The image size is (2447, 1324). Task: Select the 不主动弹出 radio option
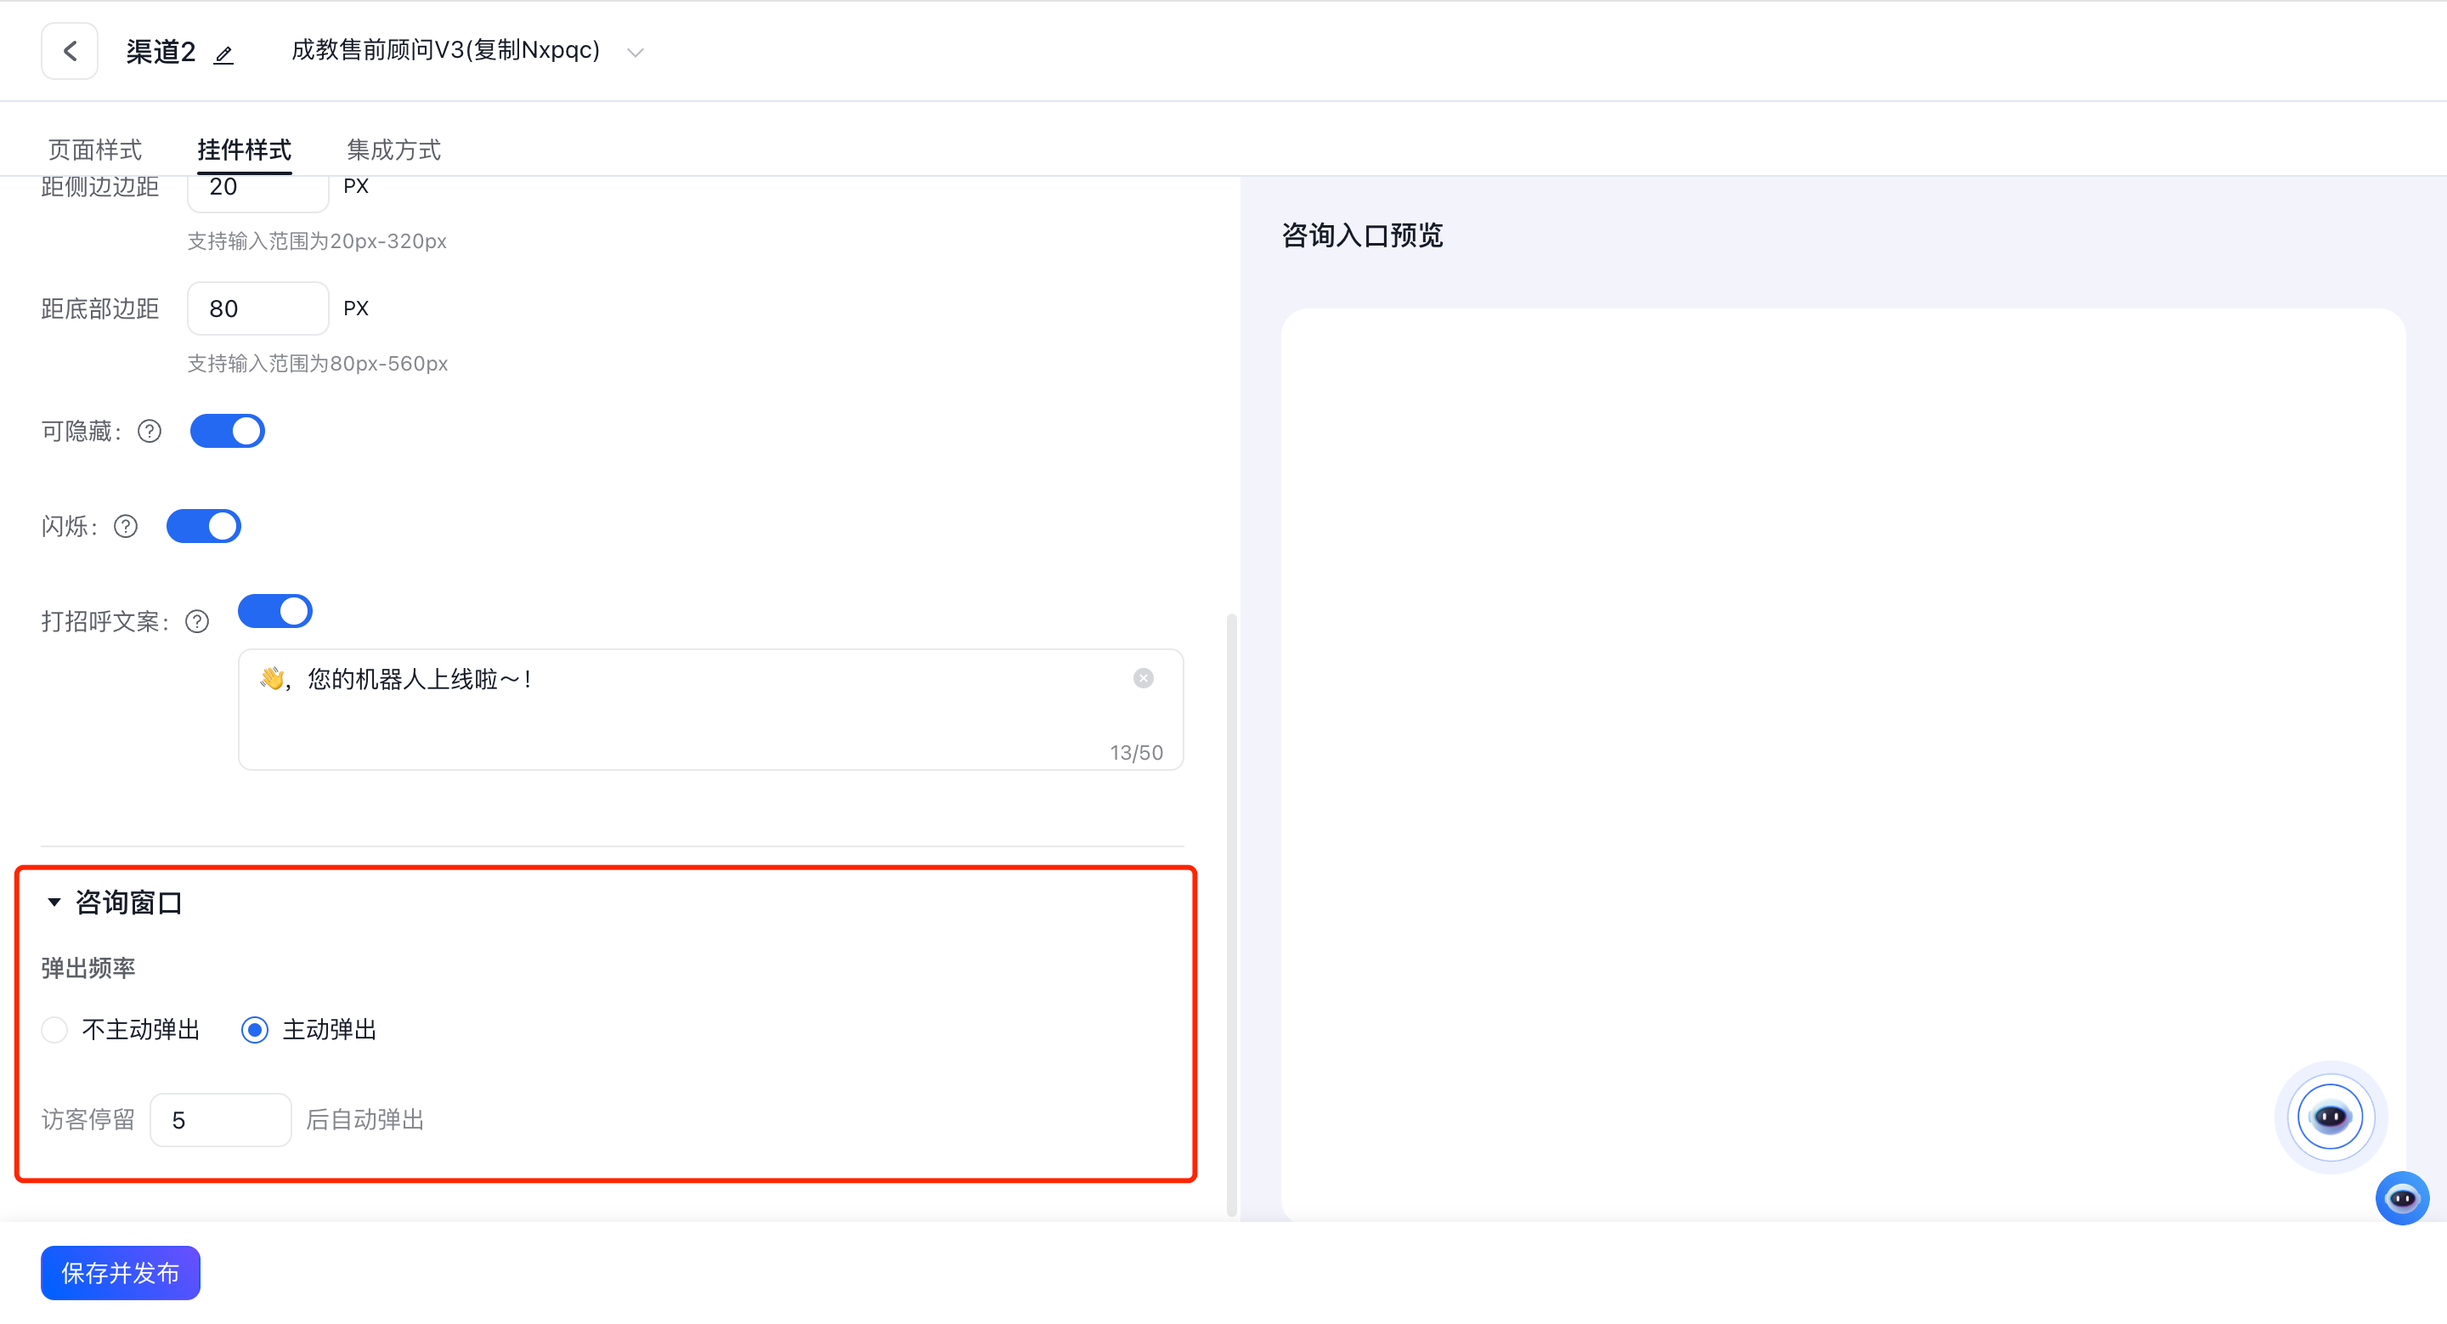pos(54,1030)
